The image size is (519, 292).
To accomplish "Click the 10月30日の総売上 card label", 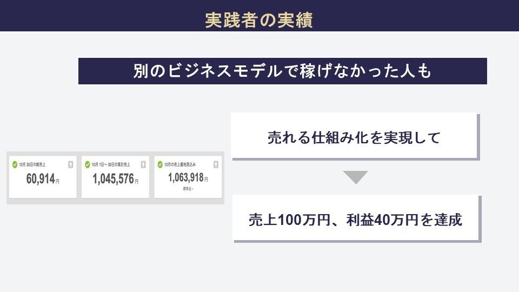I will click(34, 164).
